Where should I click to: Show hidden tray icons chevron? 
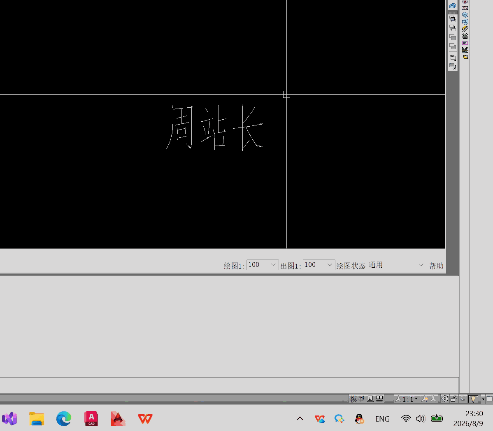[300, 418]
